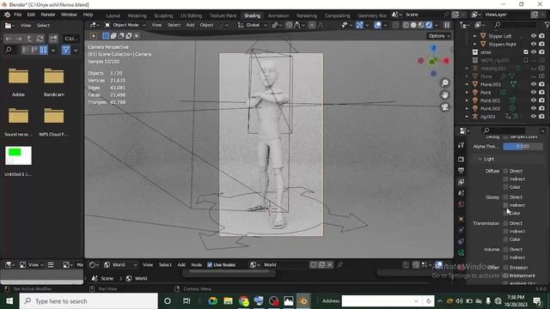The height and width of the screenshot is (309, 550).
Task: Click the World breadcrumb in node editor
Action: click(x=137, y=278)
